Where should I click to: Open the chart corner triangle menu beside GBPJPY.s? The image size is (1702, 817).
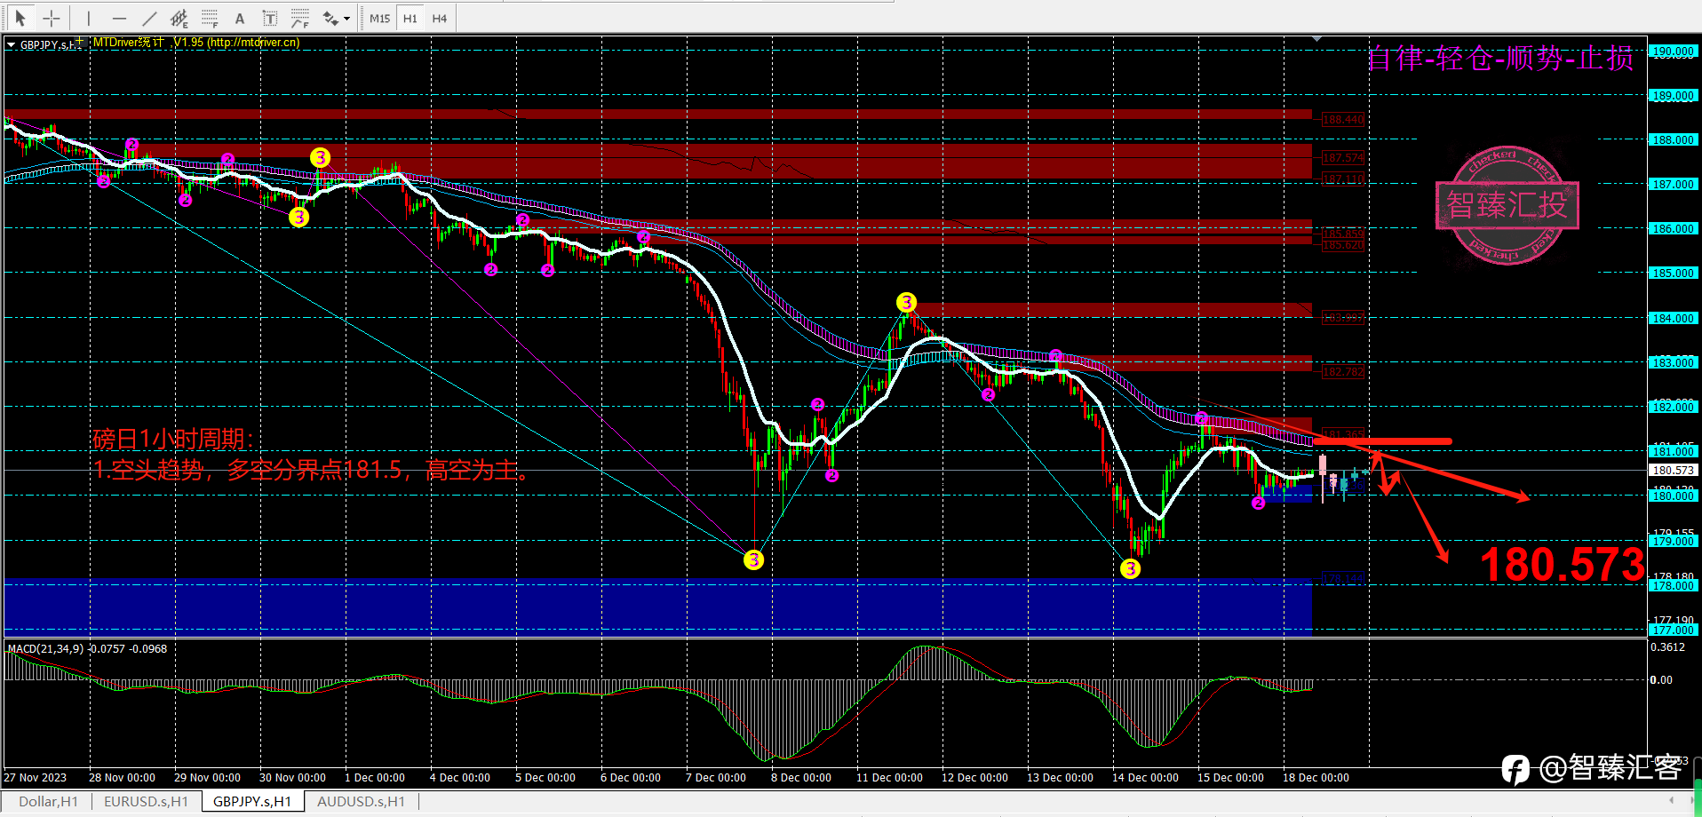tap(11, 44)
